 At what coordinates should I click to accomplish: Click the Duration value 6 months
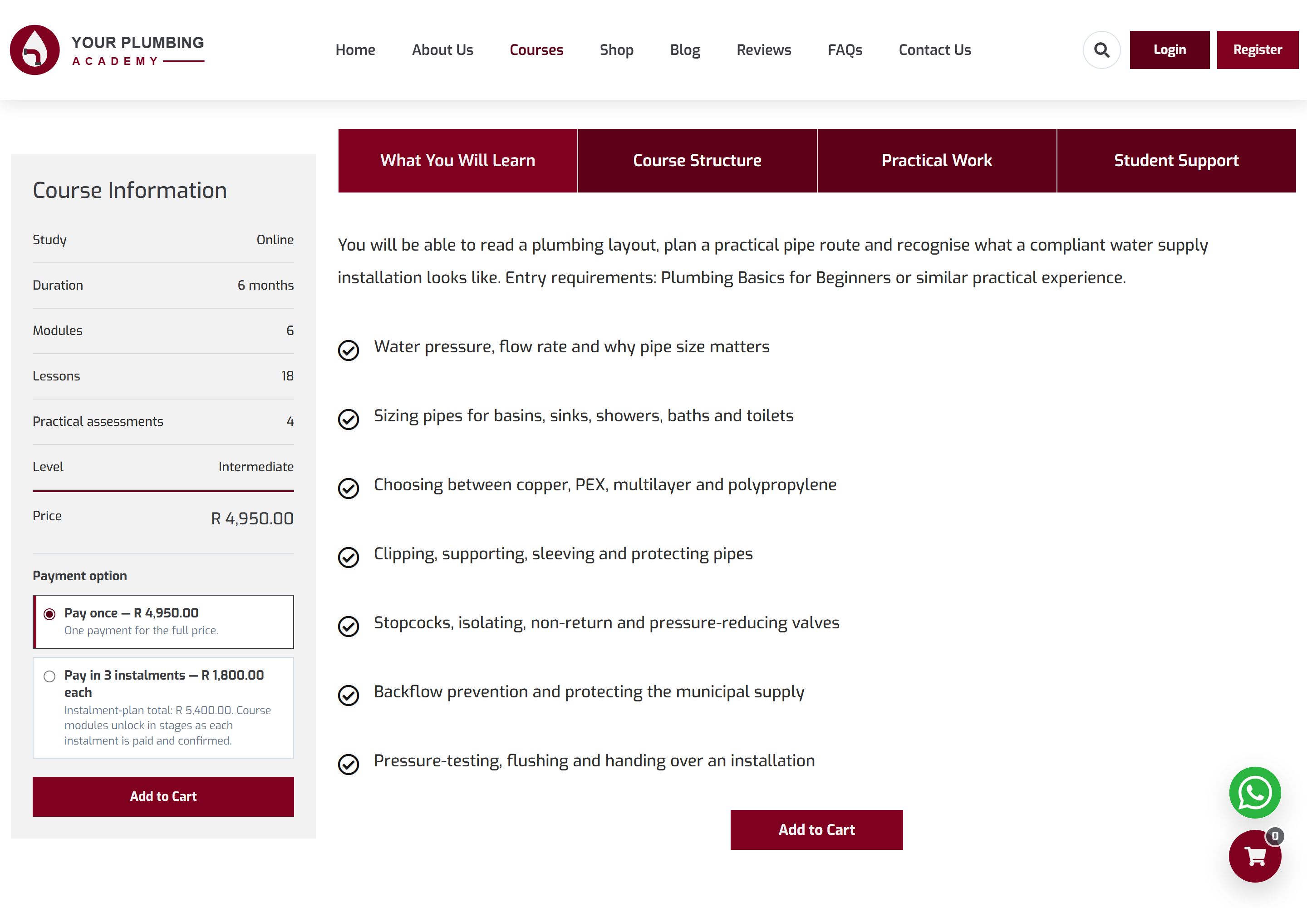(x=265, y=285)
